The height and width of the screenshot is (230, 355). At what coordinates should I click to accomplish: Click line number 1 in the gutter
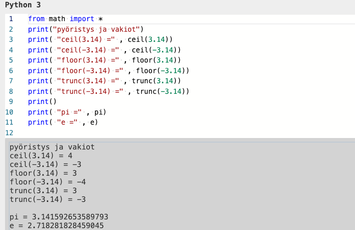pyautogui.click(x=11, y=19)
